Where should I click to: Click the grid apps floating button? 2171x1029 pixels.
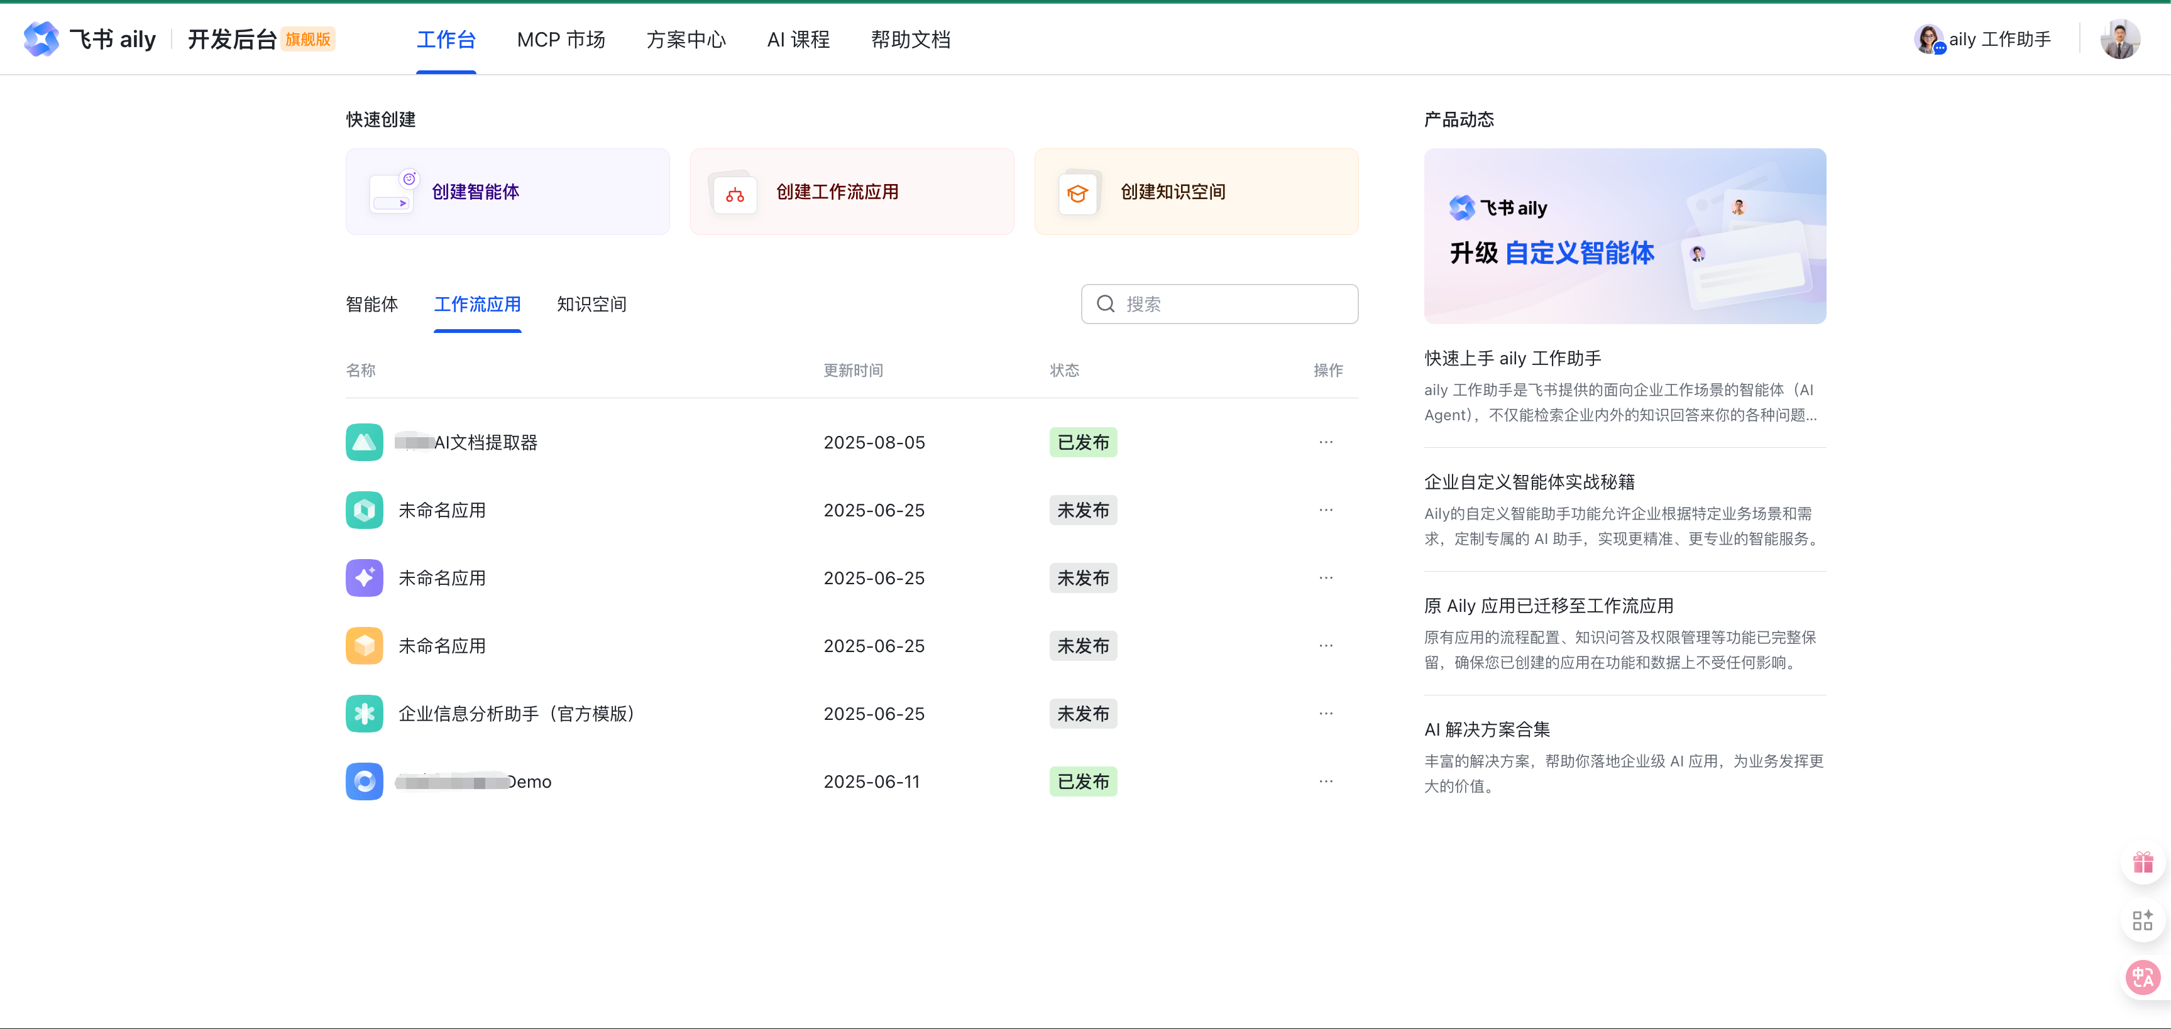(2142, 920)
